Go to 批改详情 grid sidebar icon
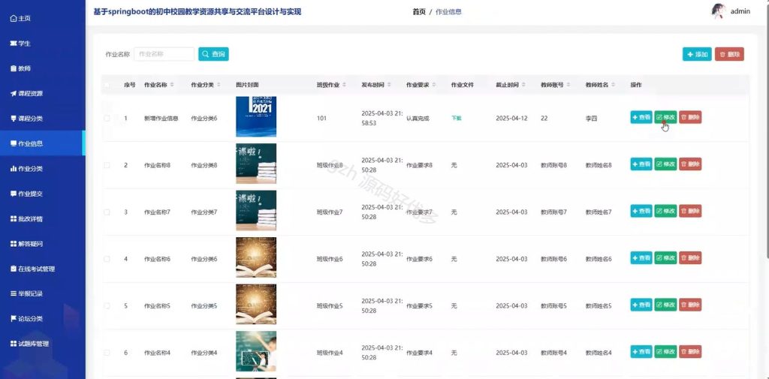The width and height of the screenshot is (769, 379). [14, 218]
